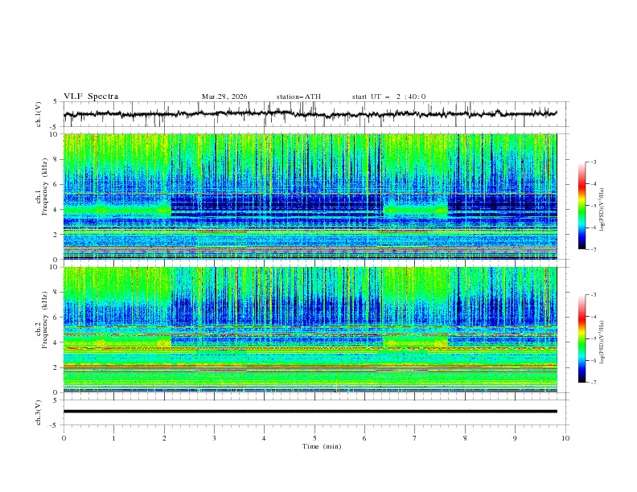Click the ch.3(V) axis label
Screen dimensions: 637x492
click(39, 412)
